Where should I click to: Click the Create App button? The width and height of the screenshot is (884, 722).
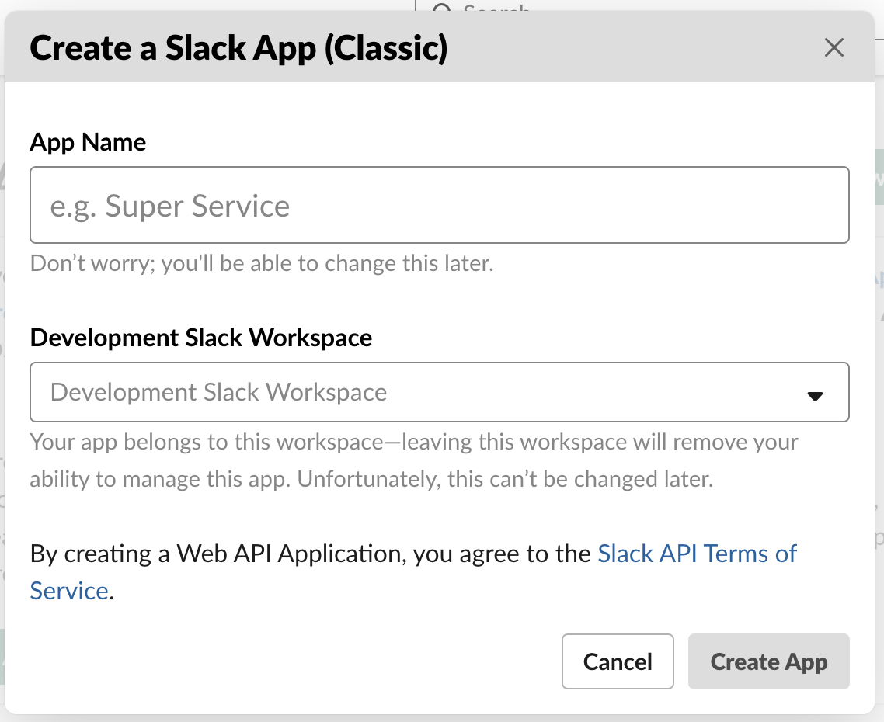coord(768,661)
